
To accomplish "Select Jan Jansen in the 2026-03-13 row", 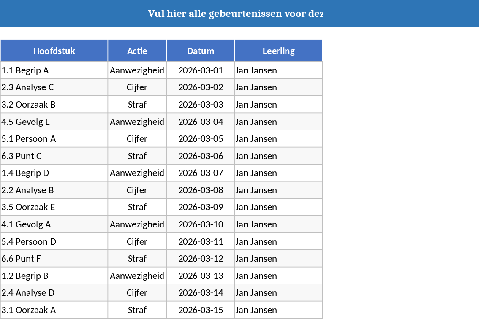I will point(279,276).
